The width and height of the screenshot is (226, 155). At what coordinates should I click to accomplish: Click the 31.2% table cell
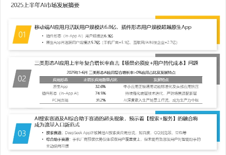[100, 100]
